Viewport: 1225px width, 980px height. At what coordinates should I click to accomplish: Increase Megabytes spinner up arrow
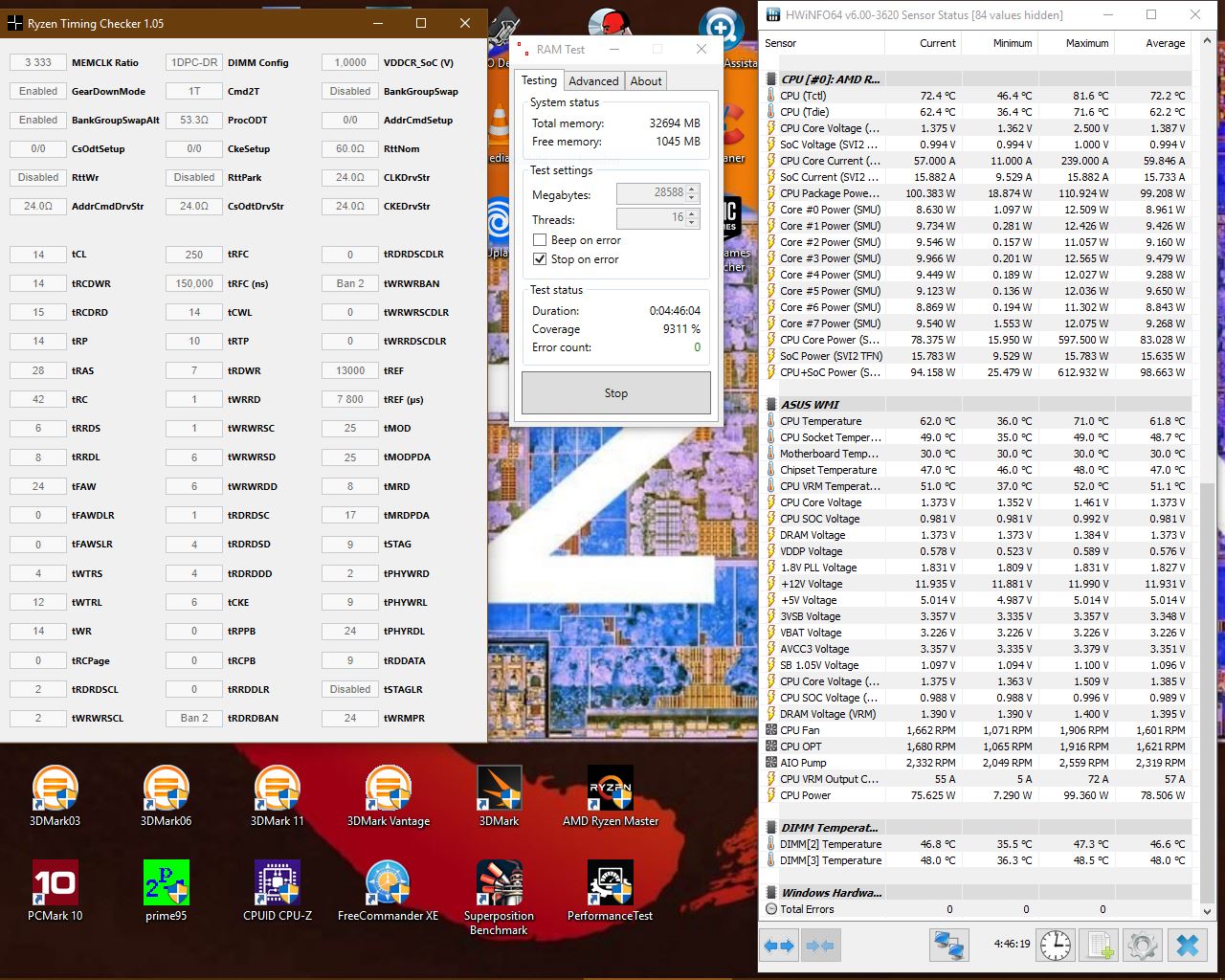(692, 189)
